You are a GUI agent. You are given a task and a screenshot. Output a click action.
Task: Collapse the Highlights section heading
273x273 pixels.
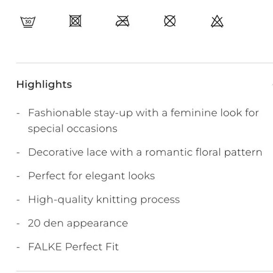pos(44,85)
